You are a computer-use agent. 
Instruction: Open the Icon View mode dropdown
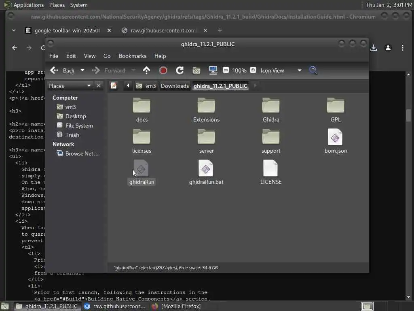click(x=281, y=70)
